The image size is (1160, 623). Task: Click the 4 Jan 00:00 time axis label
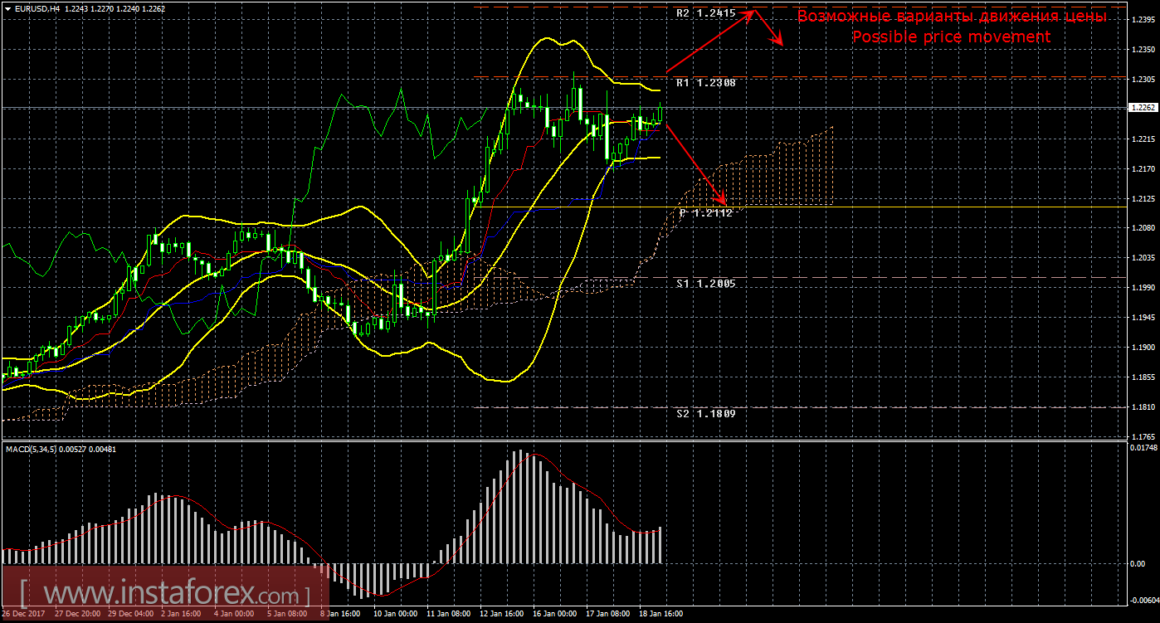(233, 615)
